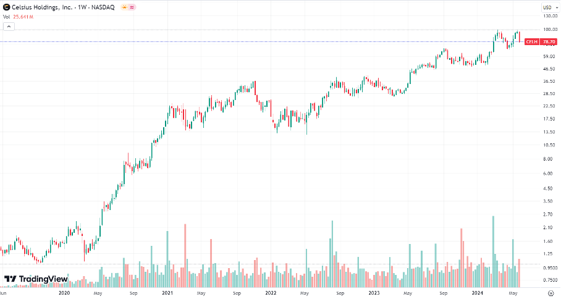Click the 25.641M volume value
This screenshot has height=299, width=561.
coord(22,17)
